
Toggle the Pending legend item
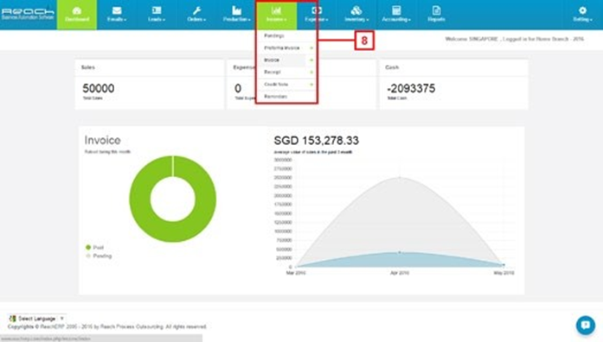(99, 256)
